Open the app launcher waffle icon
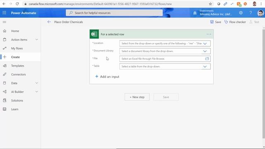The width and height of the screenshot is (265, 149). pos(4,13)
